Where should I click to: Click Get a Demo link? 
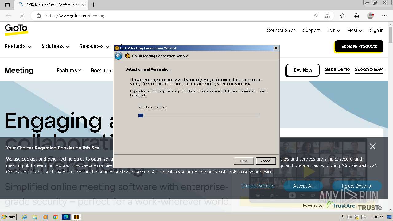(337, 69)
